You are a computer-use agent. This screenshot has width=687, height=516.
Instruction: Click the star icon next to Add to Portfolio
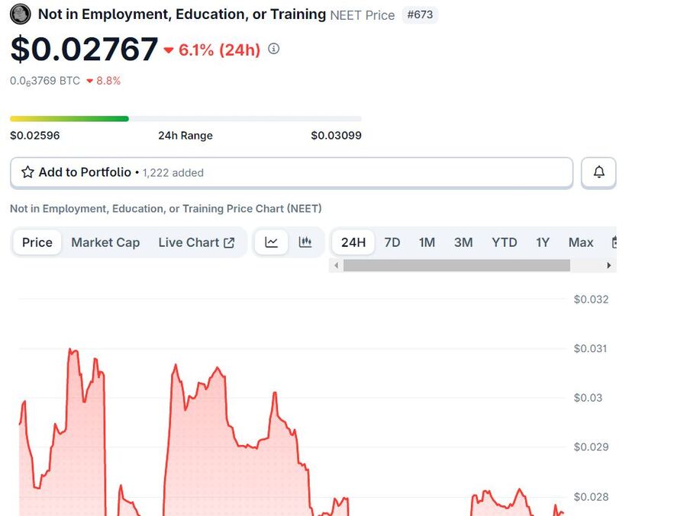pos(29,172)
